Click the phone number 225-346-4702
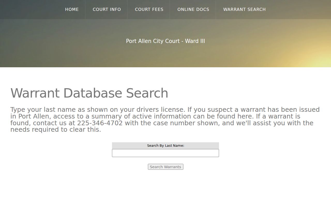 (100, 123)
